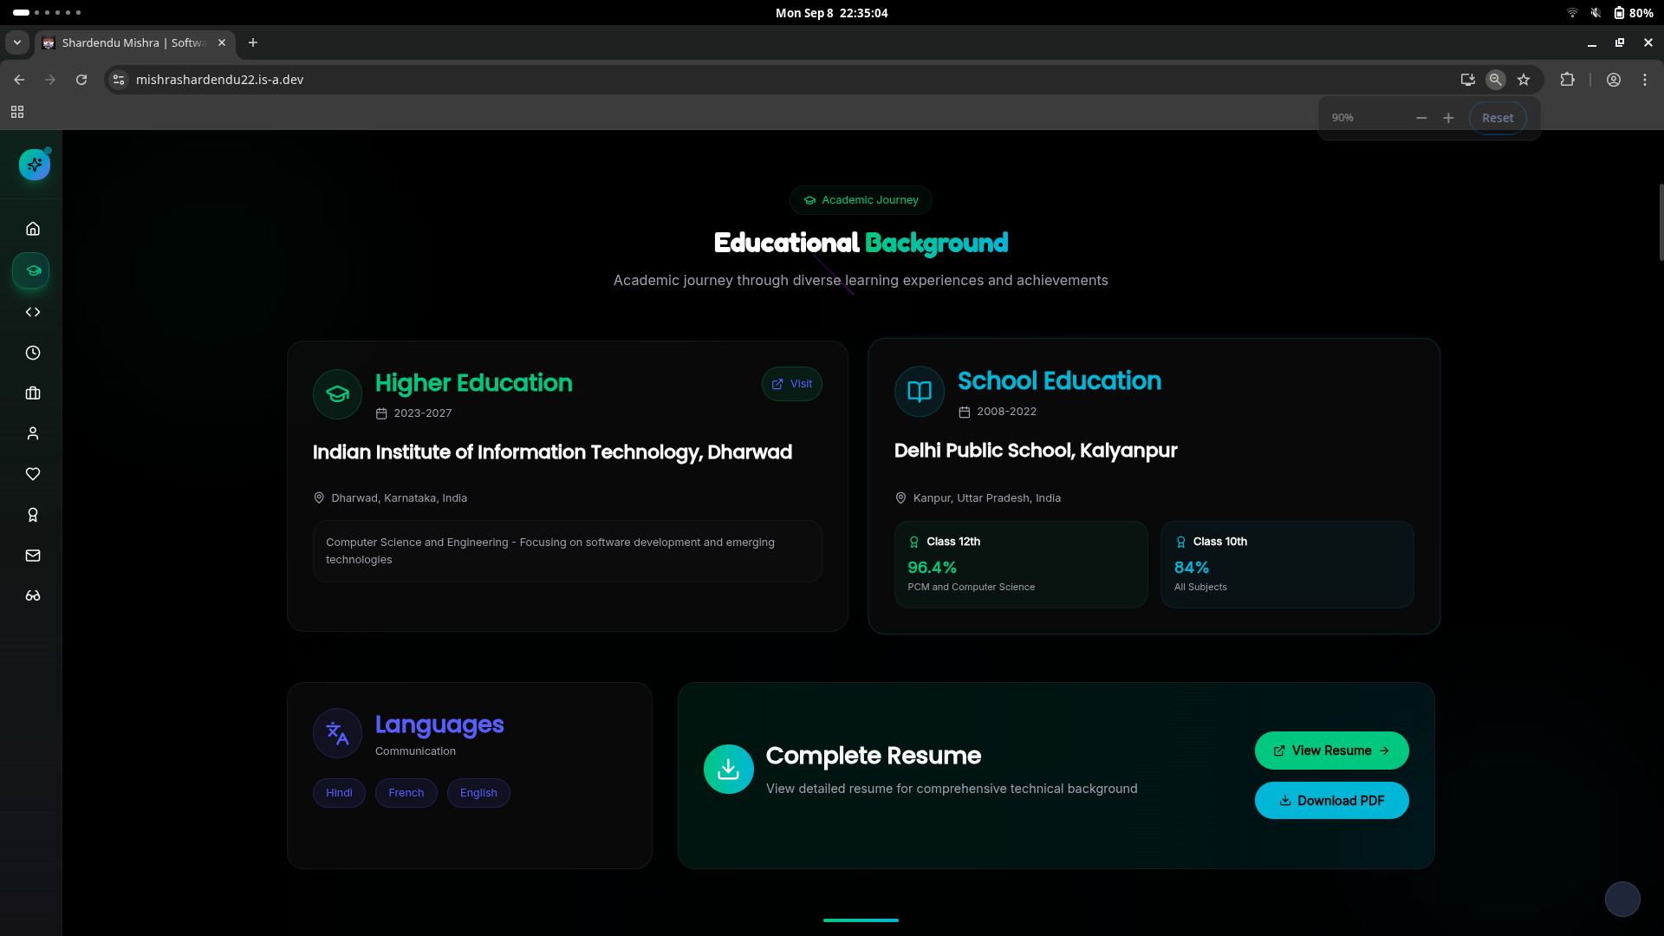This screenshot has width=1664, height=936.
Task: Click the Visit link for Higher Education
Action: click(x=792, y=384)
